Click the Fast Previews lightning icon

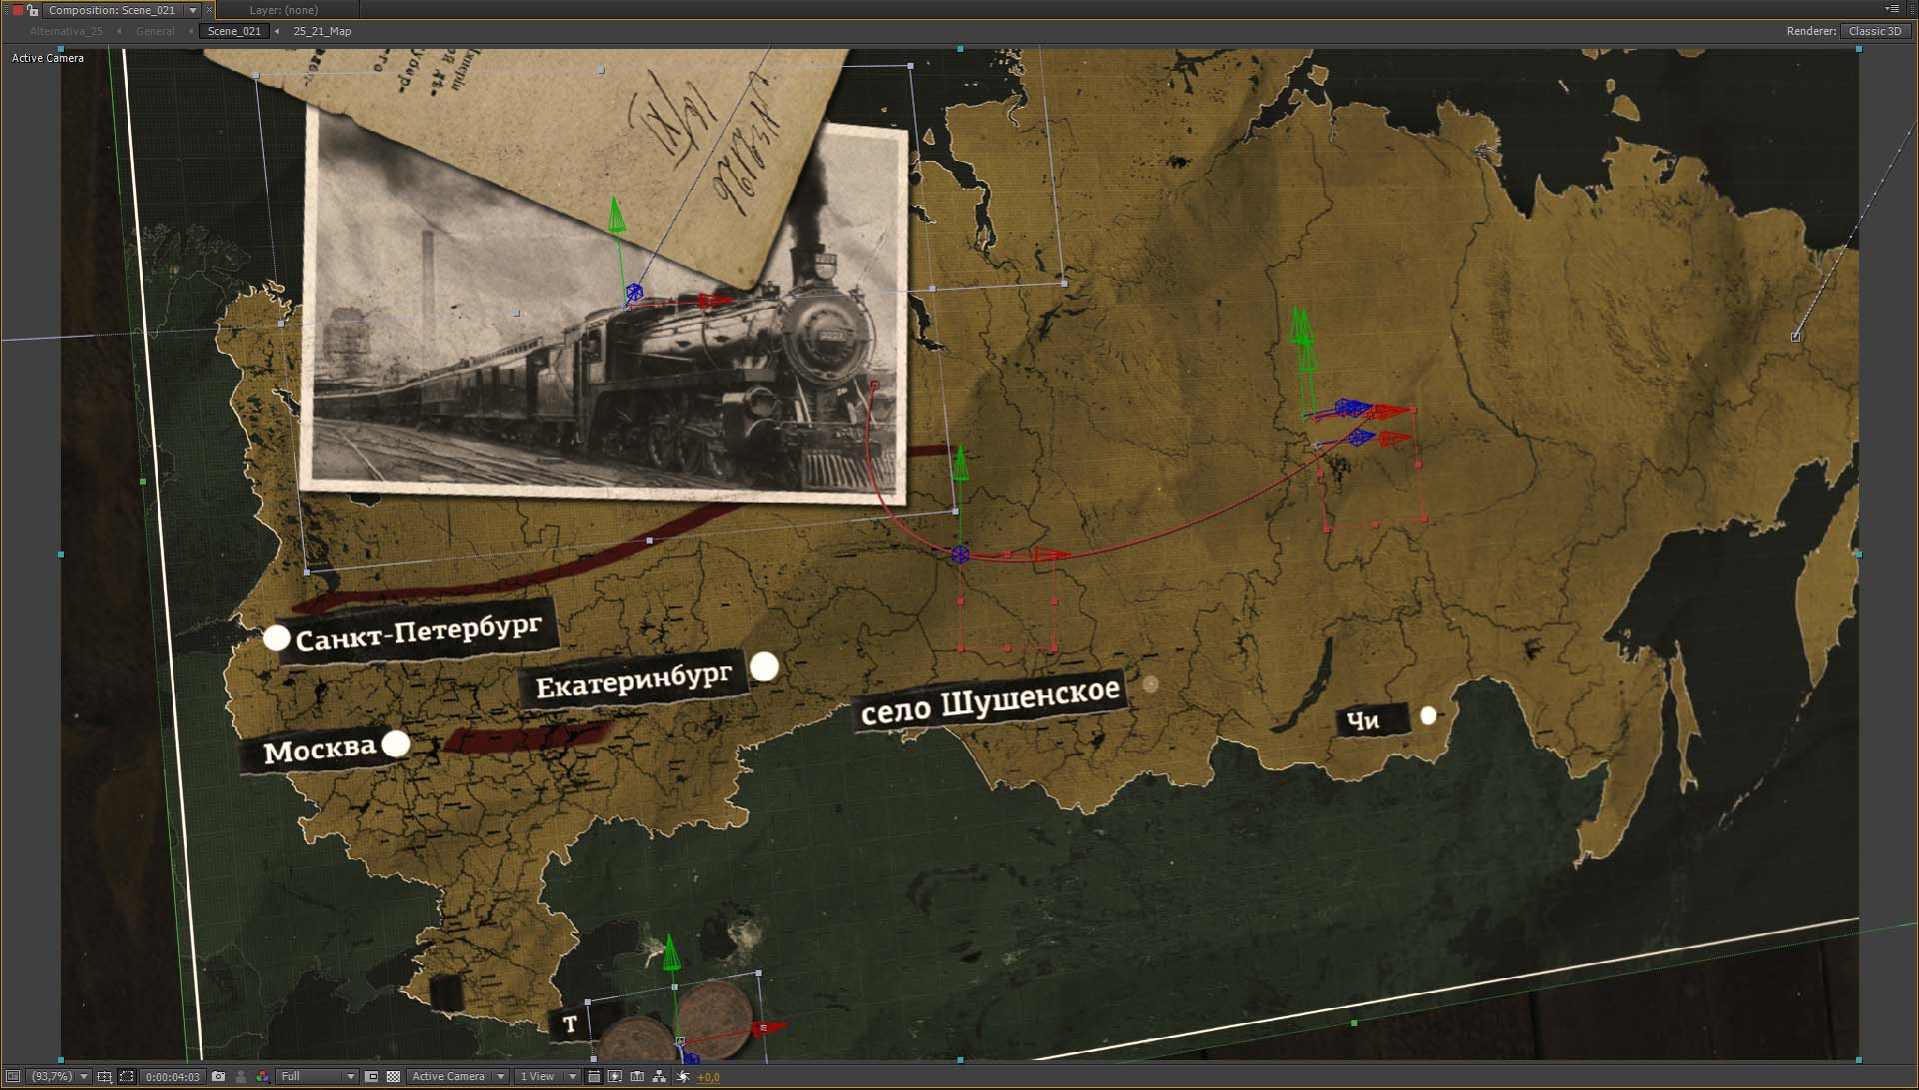[615, 1076]
